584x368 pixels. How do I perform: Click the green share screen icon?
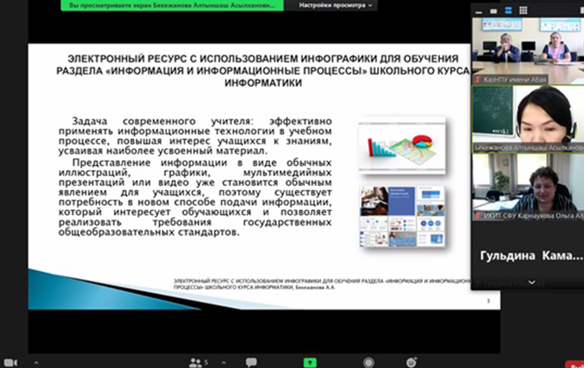click(x=309, y=362)
